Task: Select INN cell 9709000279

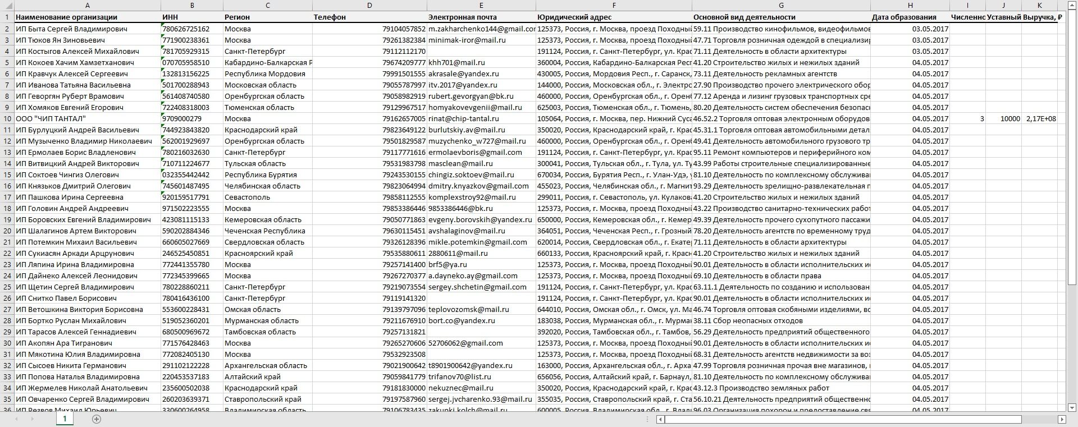Action: click(x=192, y=118)
